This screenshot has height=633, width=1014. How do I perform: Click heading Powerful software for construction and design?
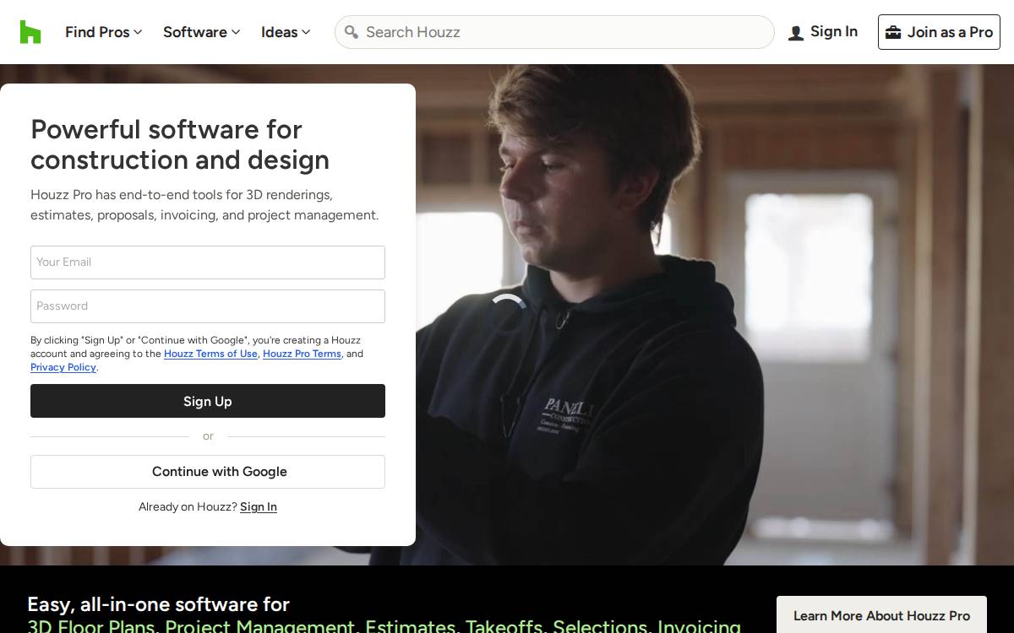[x=180, y=144]
